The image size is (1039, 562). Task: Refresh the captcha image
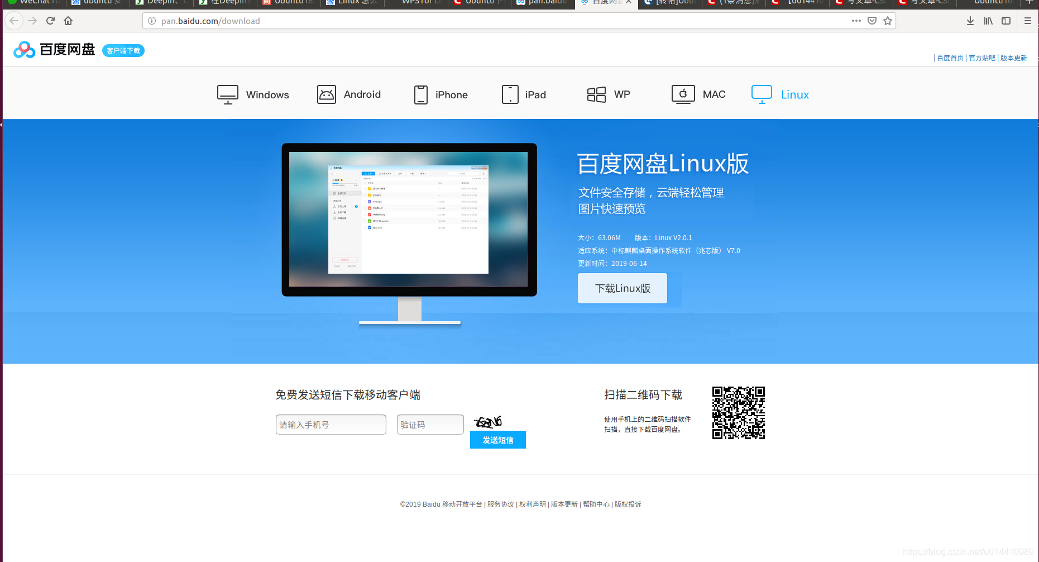489,422
